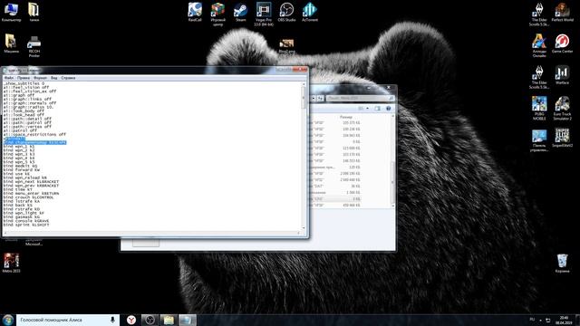
Task: Open the Формат menu in Notepad
Action: coord(40,78)
